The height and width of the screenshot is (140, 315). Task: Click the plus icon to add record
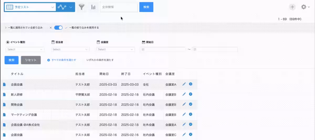click(292, 7)
